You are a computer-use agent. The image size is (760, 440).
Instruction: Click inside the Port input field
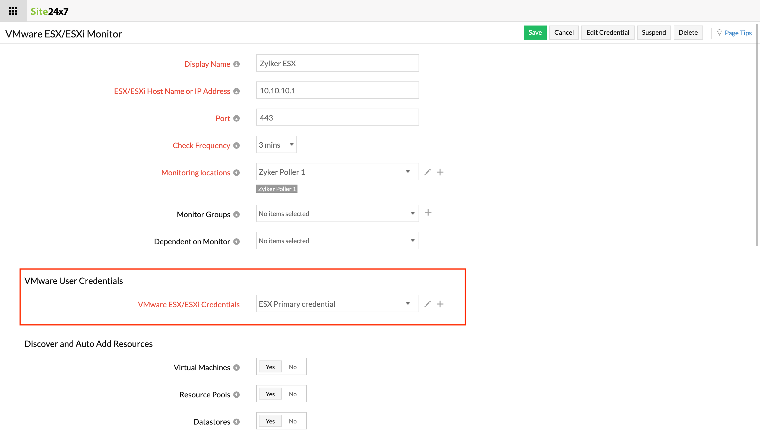click(x=337, y=117)
